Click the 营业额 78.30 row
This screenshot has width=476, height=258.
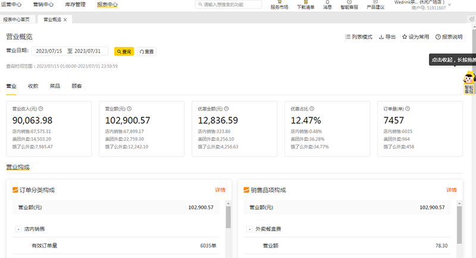[x=347, y=245]
